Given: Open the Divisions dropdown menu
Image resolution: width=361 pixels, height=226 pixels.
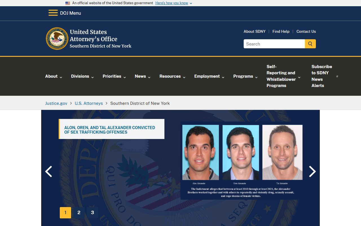Looking at the screenshot, I should (82, 76).
